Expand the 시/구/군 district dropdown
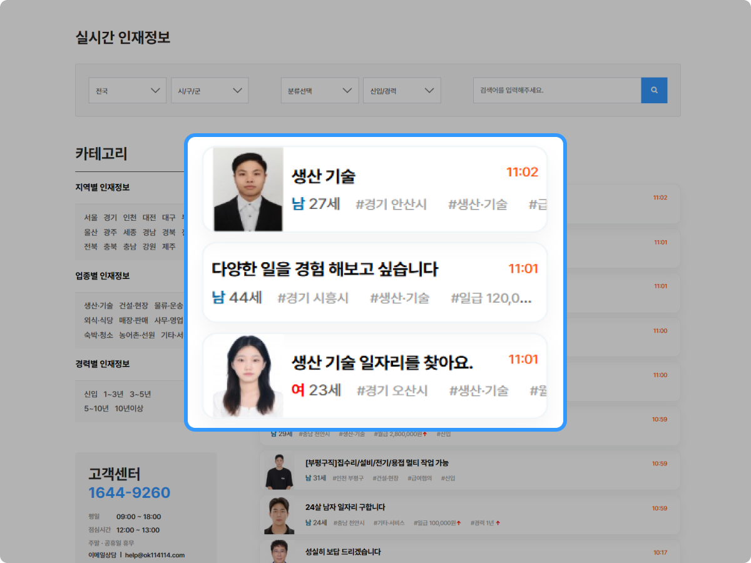This screenshot has width=751, height=563. pos(210,91)
